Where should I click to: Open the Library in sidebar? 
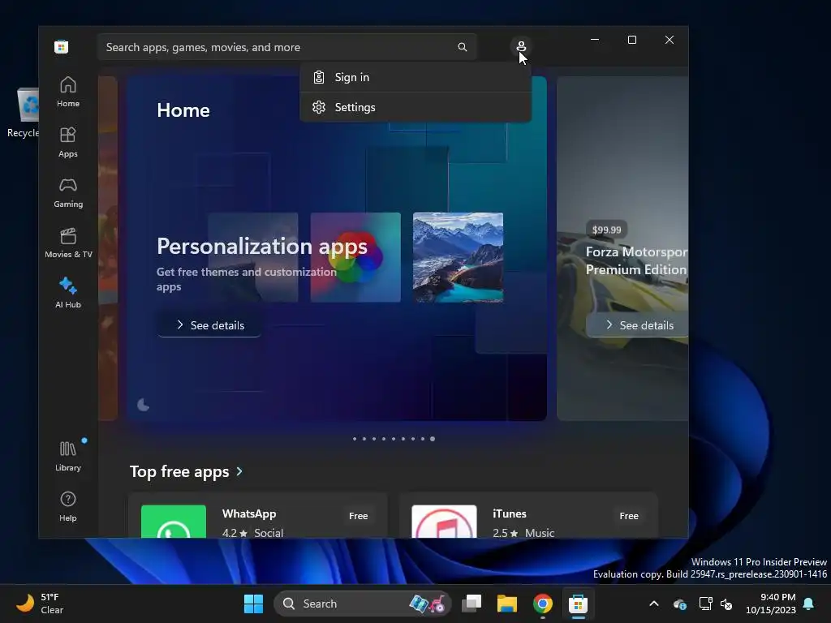coord(68,456)
